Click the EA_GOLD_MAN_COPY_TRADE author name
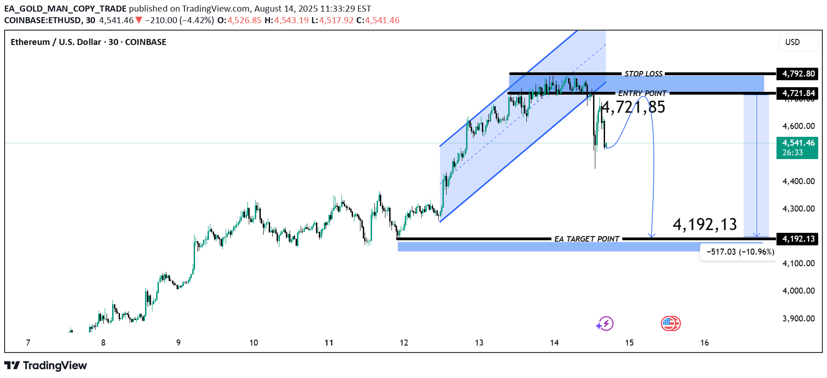 tap(65, 8)
